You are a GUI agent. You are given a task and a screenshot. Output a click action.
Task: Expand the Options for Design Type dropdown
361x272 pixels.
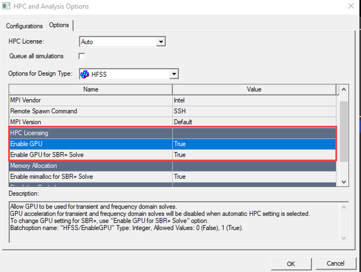click(173, 74)
